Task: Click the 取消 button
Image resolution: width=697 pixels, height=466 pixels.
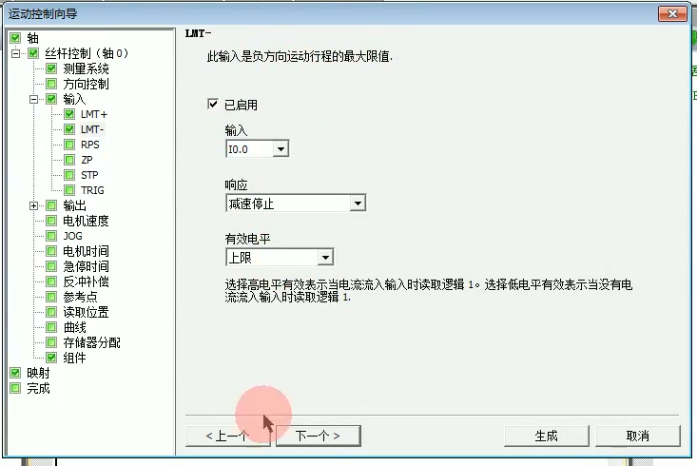Action: point(637,436)
